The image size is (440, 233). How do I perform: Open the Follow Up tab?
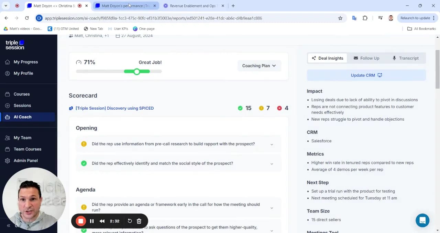click(x=366, y=58)
